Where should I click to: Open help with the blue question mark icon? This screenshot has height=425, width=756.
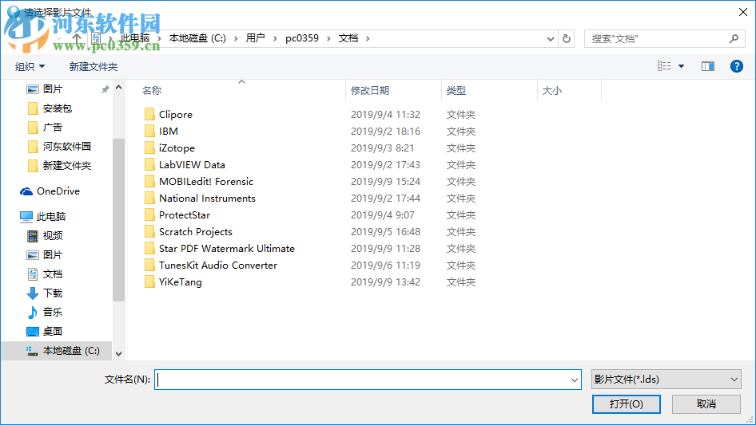pyautogui.click(x=736, y=66)
